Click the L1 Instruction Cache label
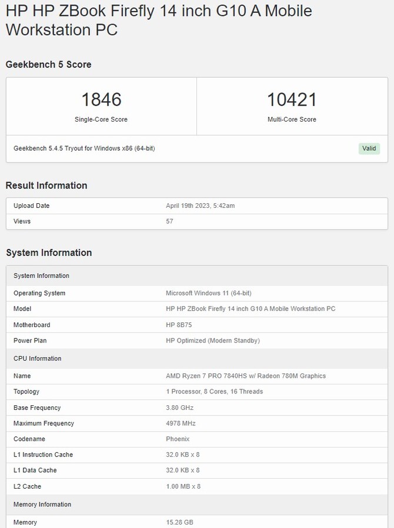This screenshot has height=528, width=394. pos(43,455)
